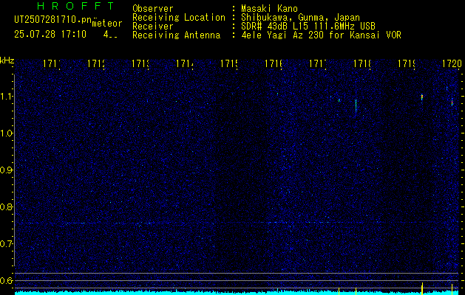Click the 1713 time axis label
This screenshot has height=295, width=465.
140,63
